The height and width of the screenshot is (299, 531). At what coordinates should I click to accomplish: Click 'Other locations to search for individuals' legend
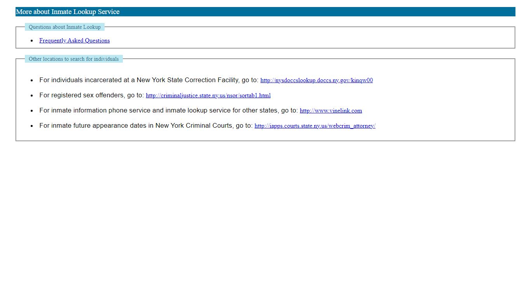pyautogui.click(x=74, y=59)
